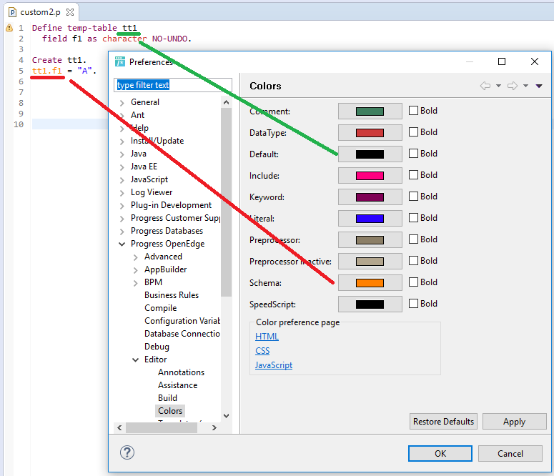
Task: Expand the Log Viewer tree node
Action: pyautogui.click(x=122, y=193)
